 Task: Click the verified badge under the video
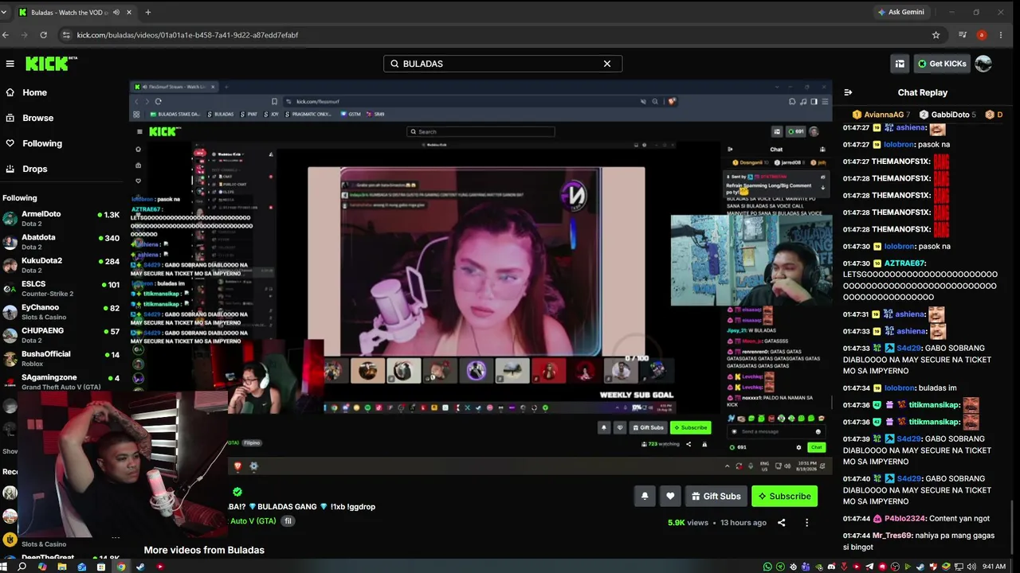coord(237,492)
